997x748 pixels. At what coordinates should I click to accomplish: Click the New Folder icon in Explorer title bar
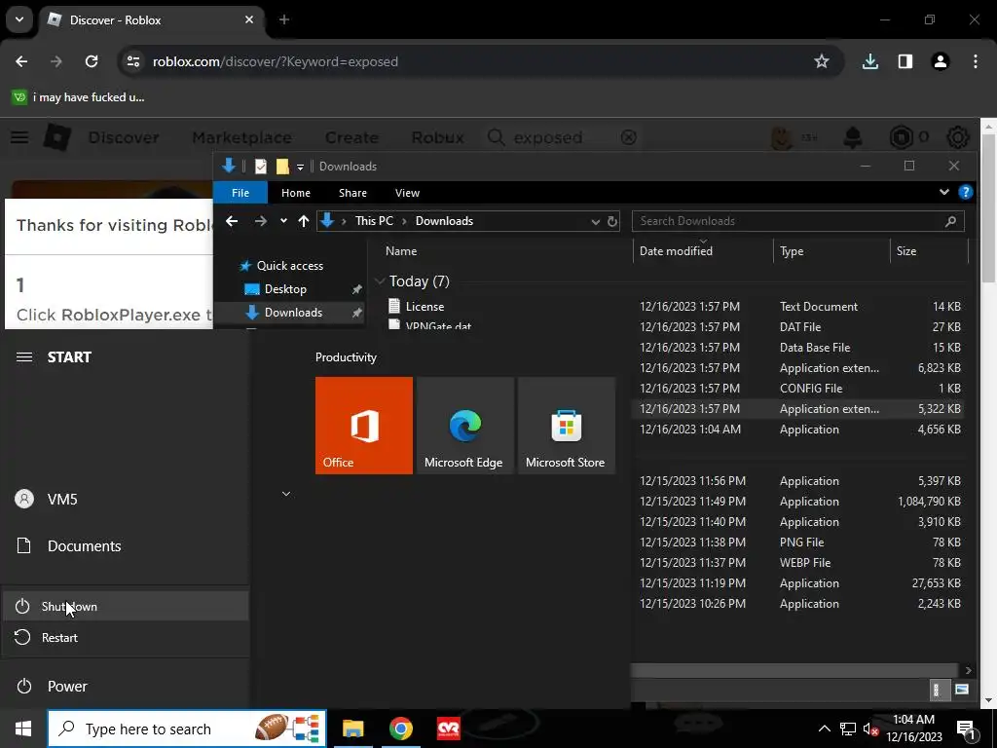(x=282, y=167)
